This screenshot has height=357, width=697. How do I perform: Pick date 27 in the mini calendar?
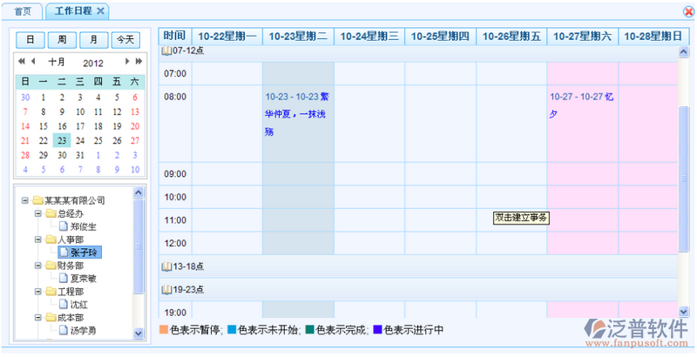point(134,140)
